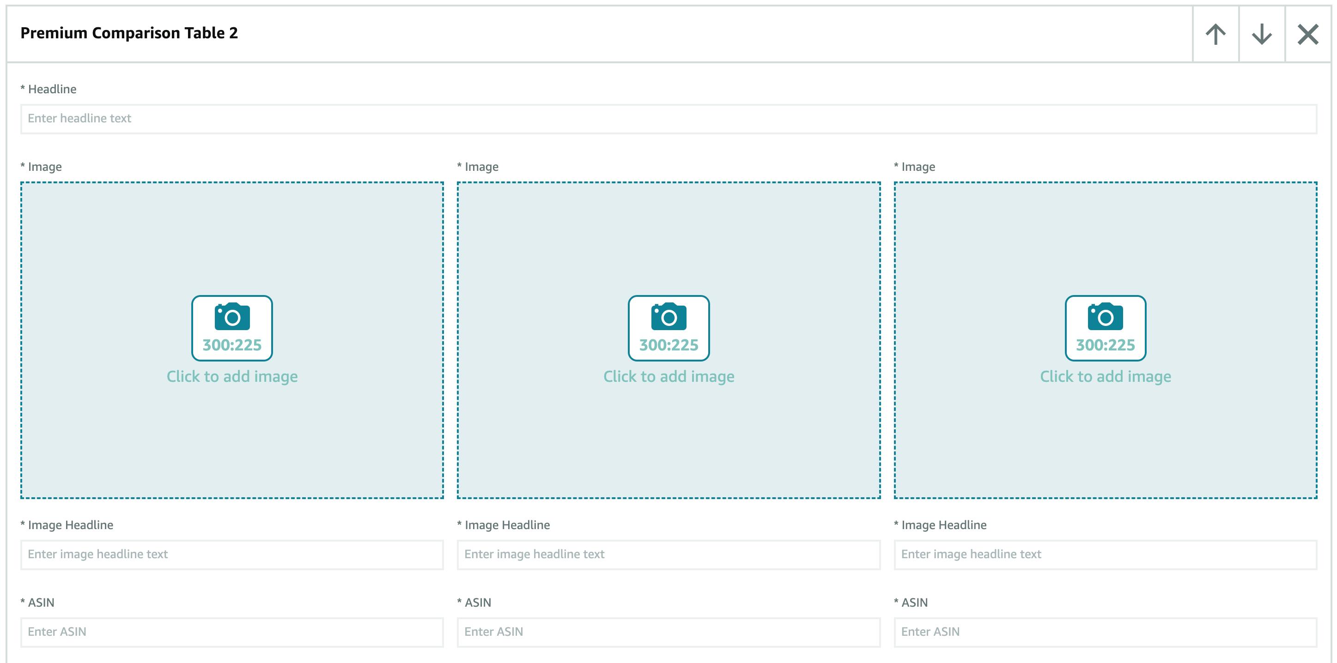Move module up with the up arrow
Image resolution: width=1337 pixels, height=663 pixels.
[x=1215, y=34]
